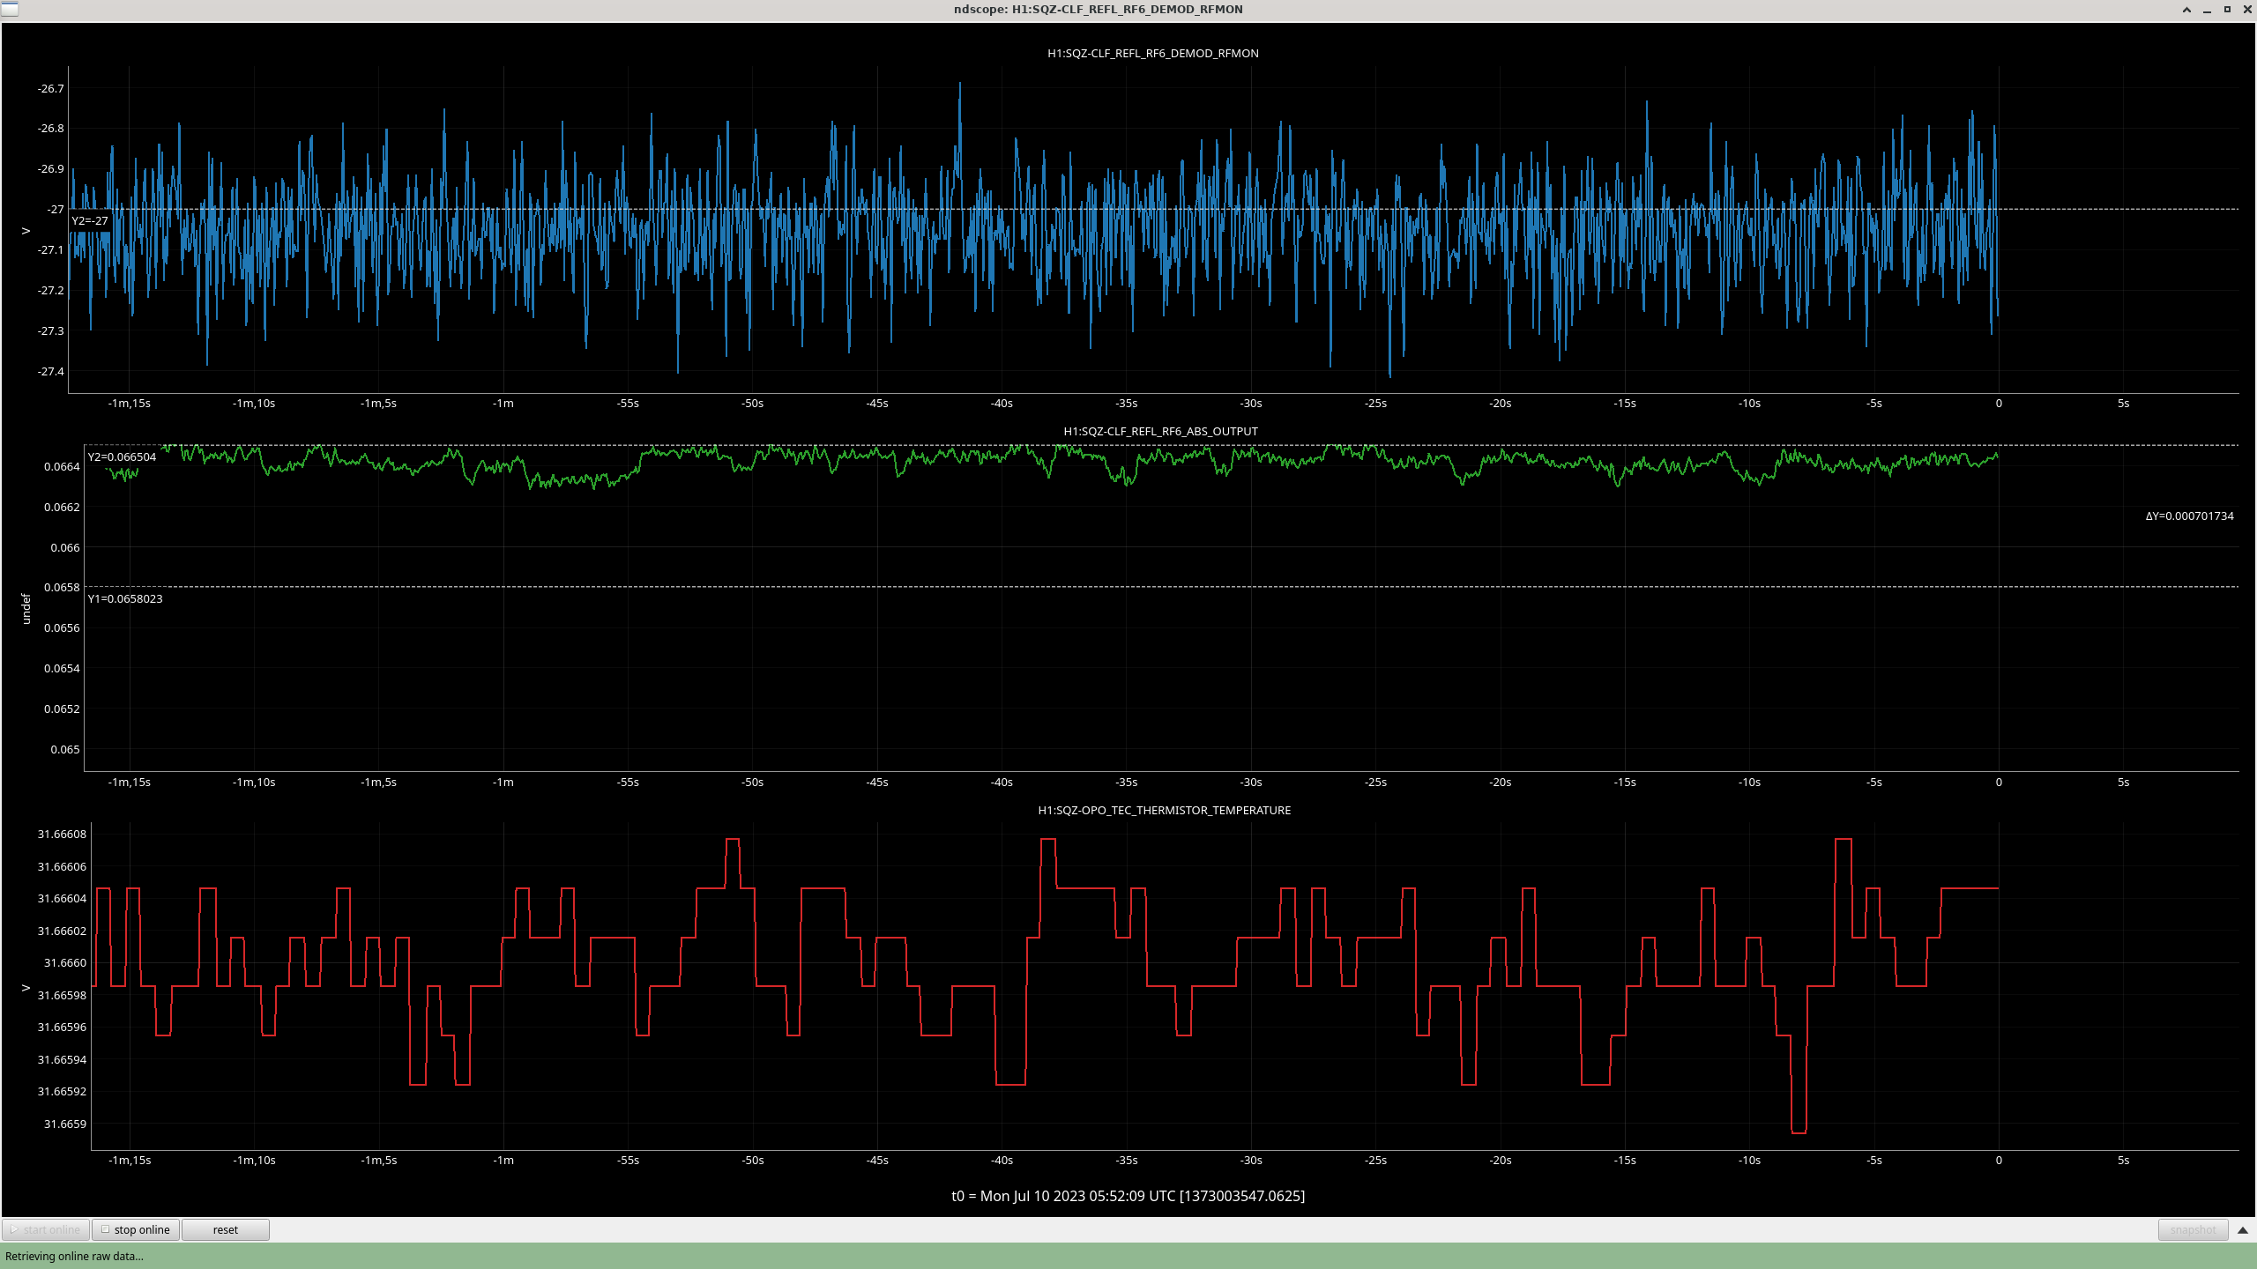2257x1269 pixels.
Task: Click the snapshot button
Action: point(2193,1229)
